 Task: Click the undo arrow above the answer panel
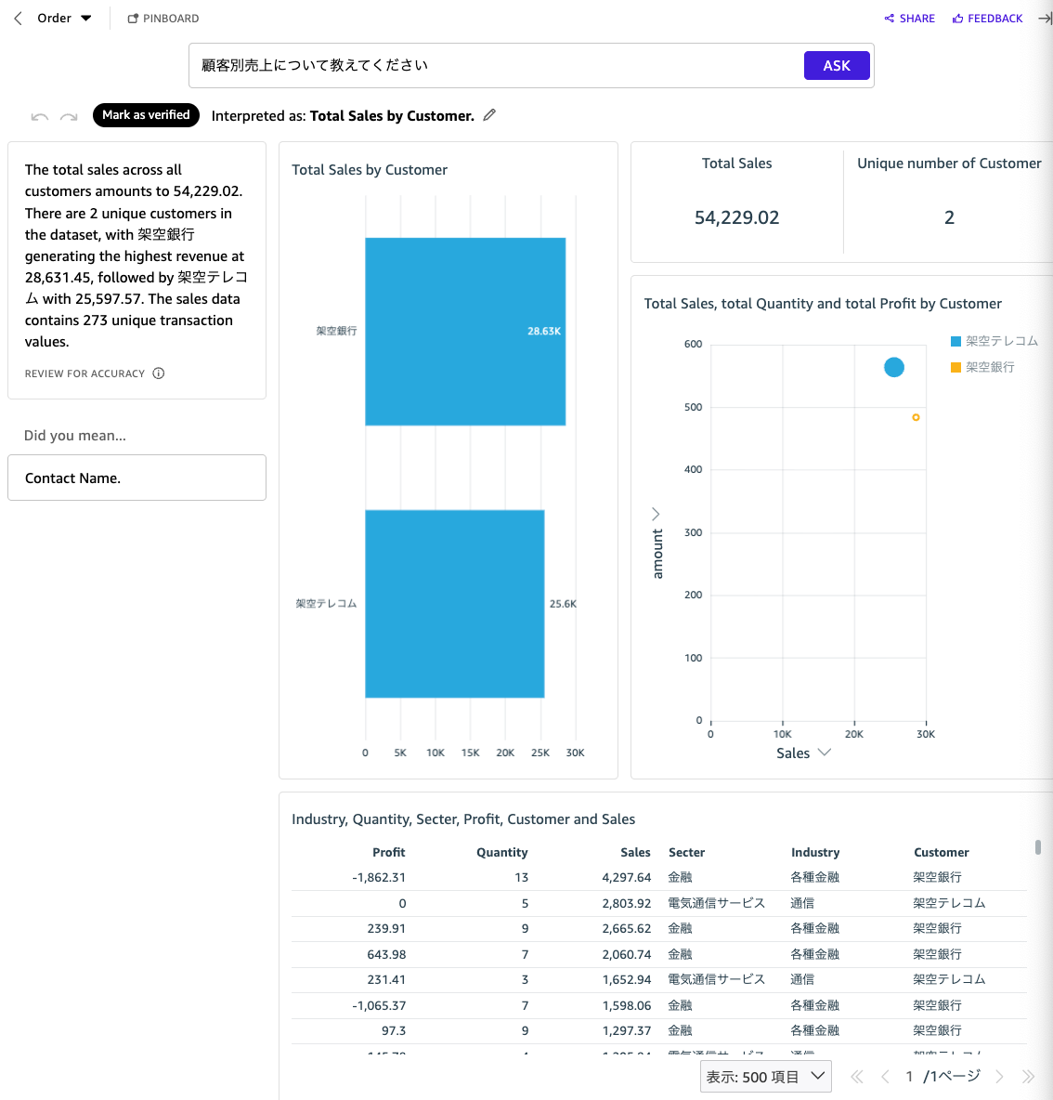pyautogui.click(x=39, y=115)
